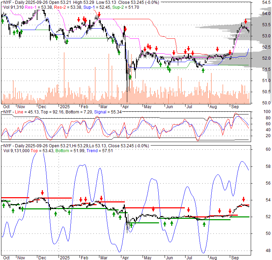The width and height of the screenshot is (272, 260).
Task: Click the 54.5 price axis label
Action: 266,2
